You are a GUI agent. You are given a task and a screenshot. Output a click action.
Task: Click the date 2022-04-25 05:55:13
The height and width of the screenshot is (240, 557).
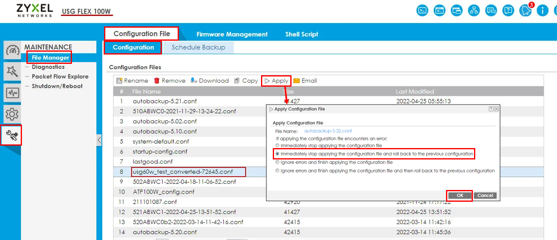[x=423, y=101]
